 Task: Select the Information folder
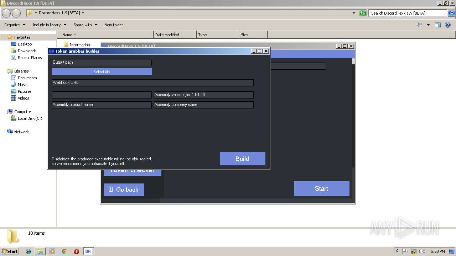tap(77, 45)
